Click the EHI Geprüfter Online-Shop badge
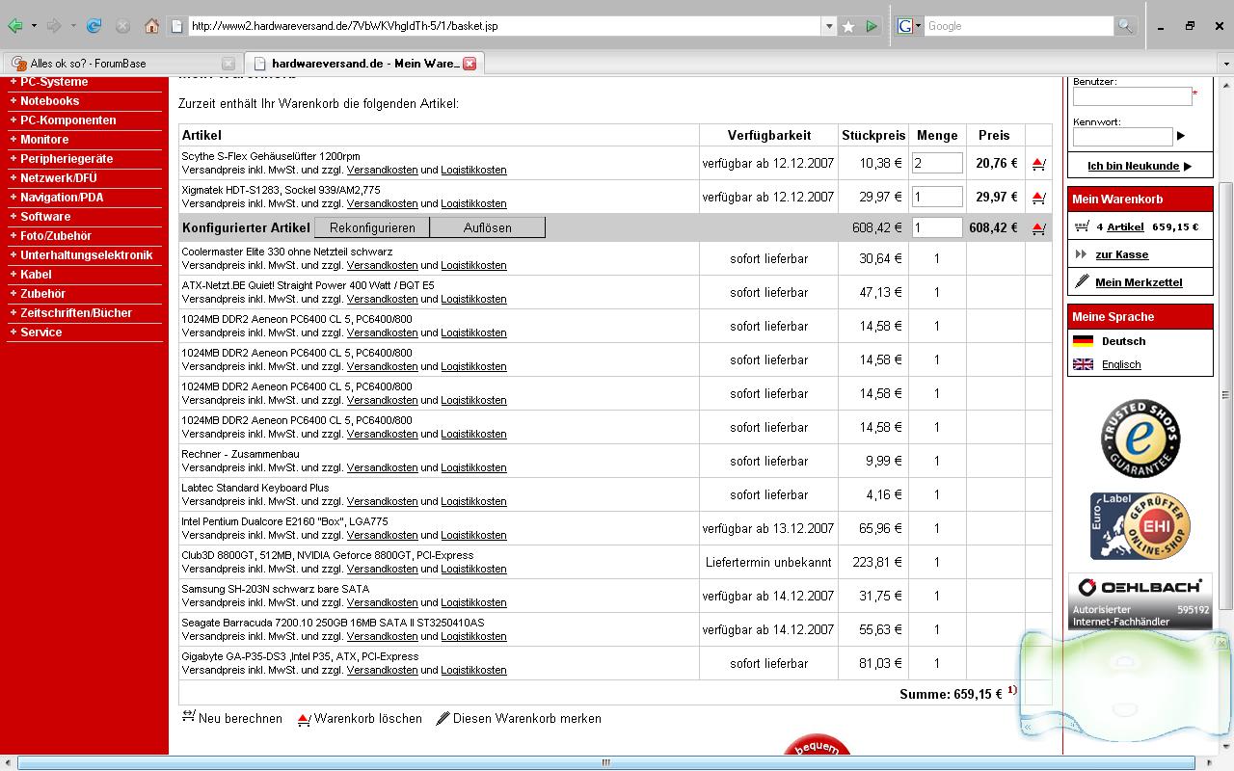 (1140, 526)
